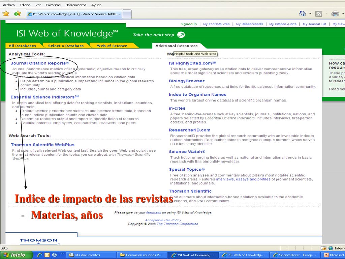
Task: Open the BiologyBrowser link
Action: point(187,81)
